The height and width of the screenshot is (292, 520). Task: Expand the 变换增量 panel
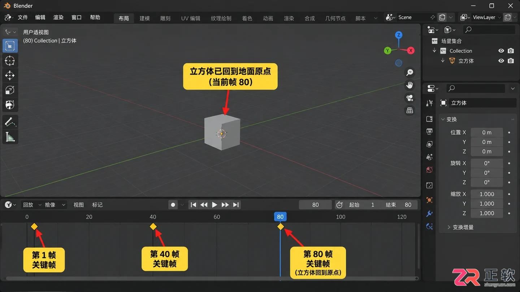tap(449, 227)
